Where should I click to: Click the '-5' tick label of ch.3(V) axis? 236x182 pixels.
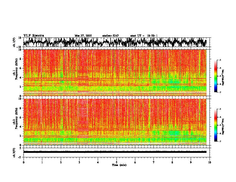[x=20, y=157]
